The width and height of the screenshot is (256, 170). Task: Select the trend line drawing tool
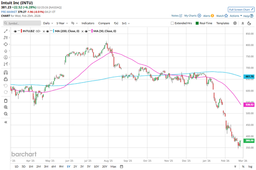click(x=6, y=31)
